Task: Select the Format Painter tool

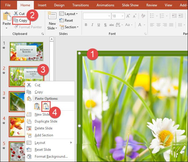Action: (x=28, y=27)
